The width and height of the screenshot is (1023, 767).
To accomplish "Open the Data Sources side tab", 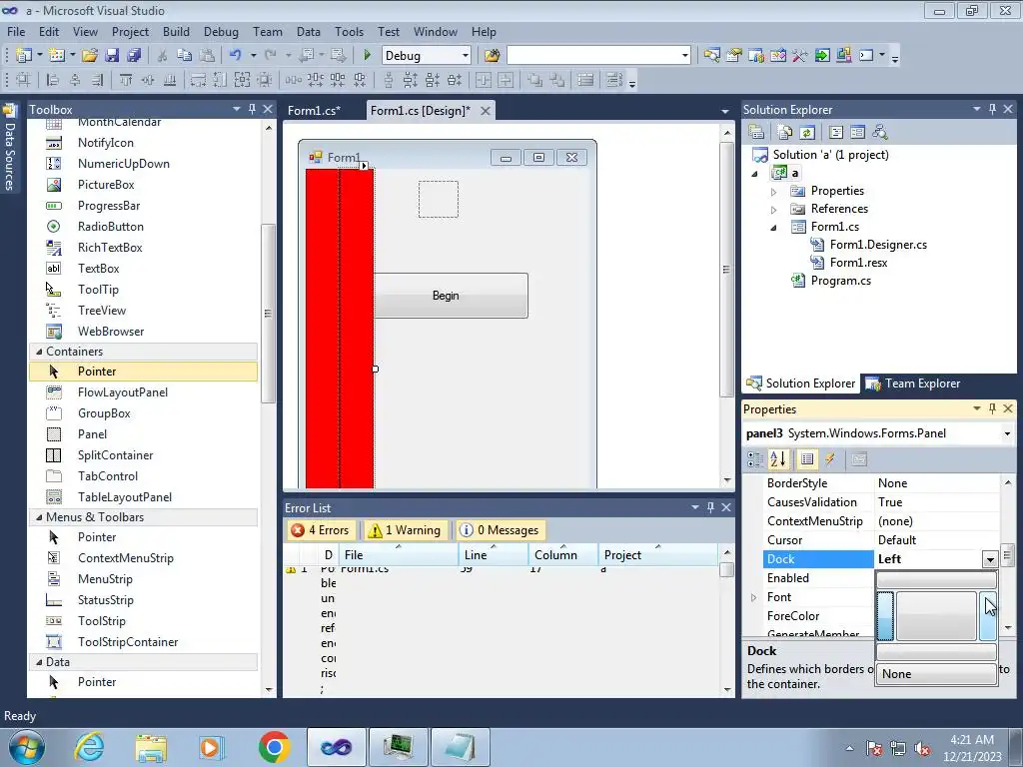I will click(10, 148).
